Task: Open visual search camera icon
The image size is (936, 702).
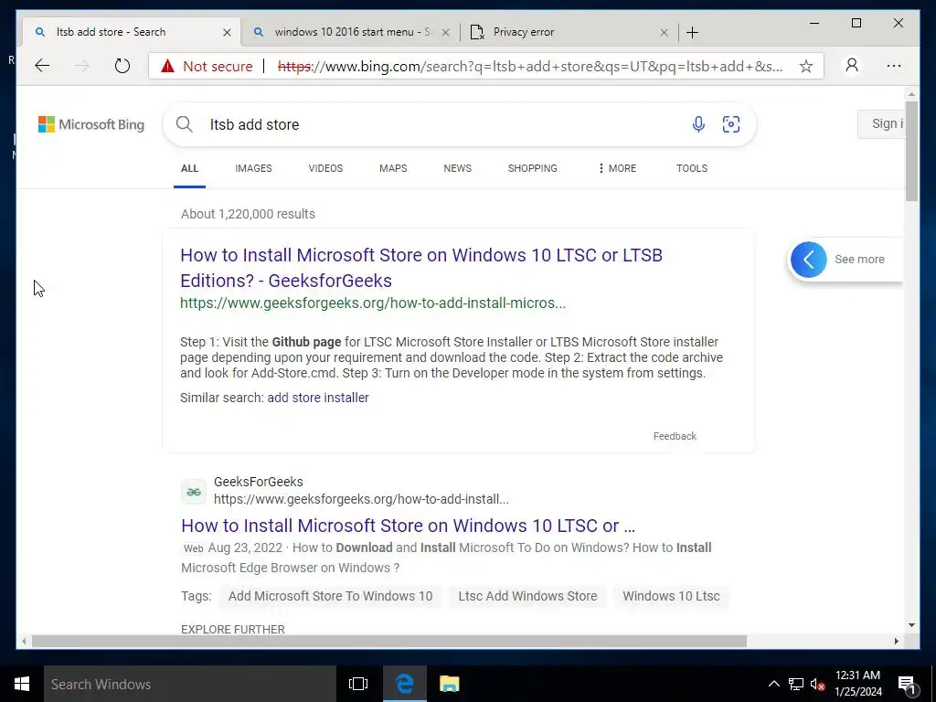Action: 731,124
